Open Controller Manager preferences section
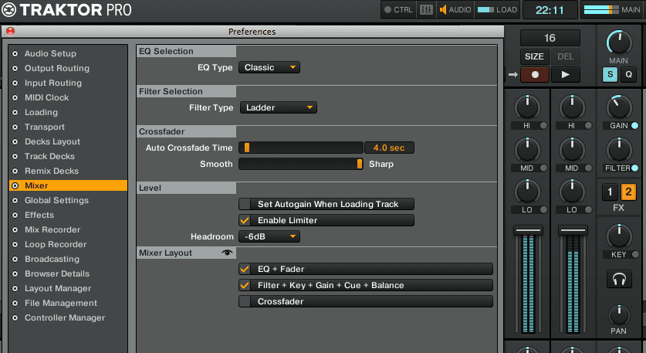646x353 pixels. pyautogui.click(x=64, y=317)
